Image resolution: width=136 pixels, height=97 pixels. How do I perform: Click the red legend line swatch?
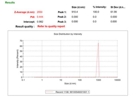[x=50, y=92]
